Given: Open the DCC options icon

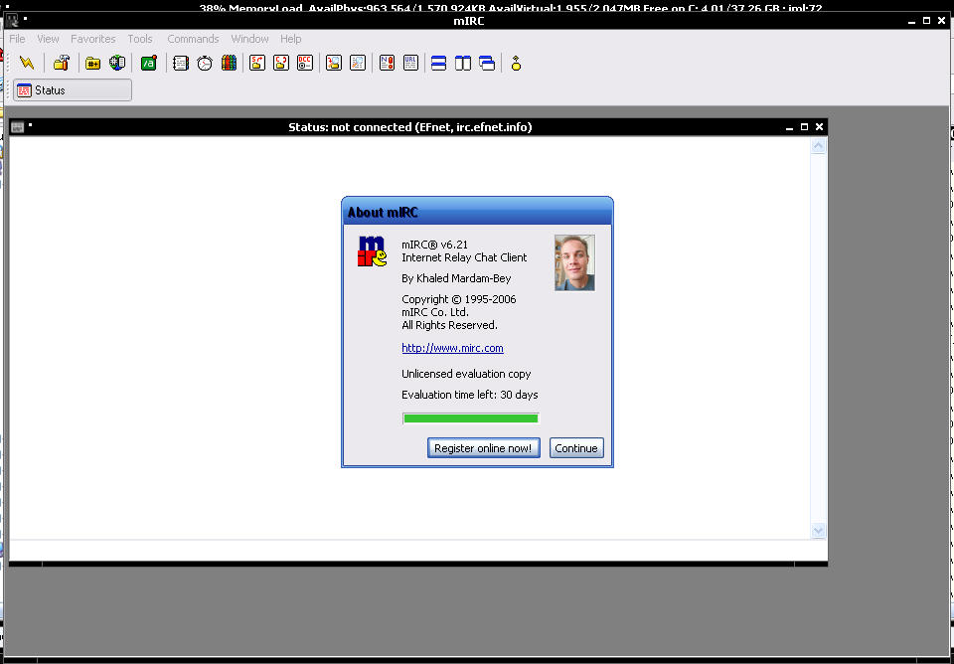Looking at the screenshot, I should click(305, 63).
